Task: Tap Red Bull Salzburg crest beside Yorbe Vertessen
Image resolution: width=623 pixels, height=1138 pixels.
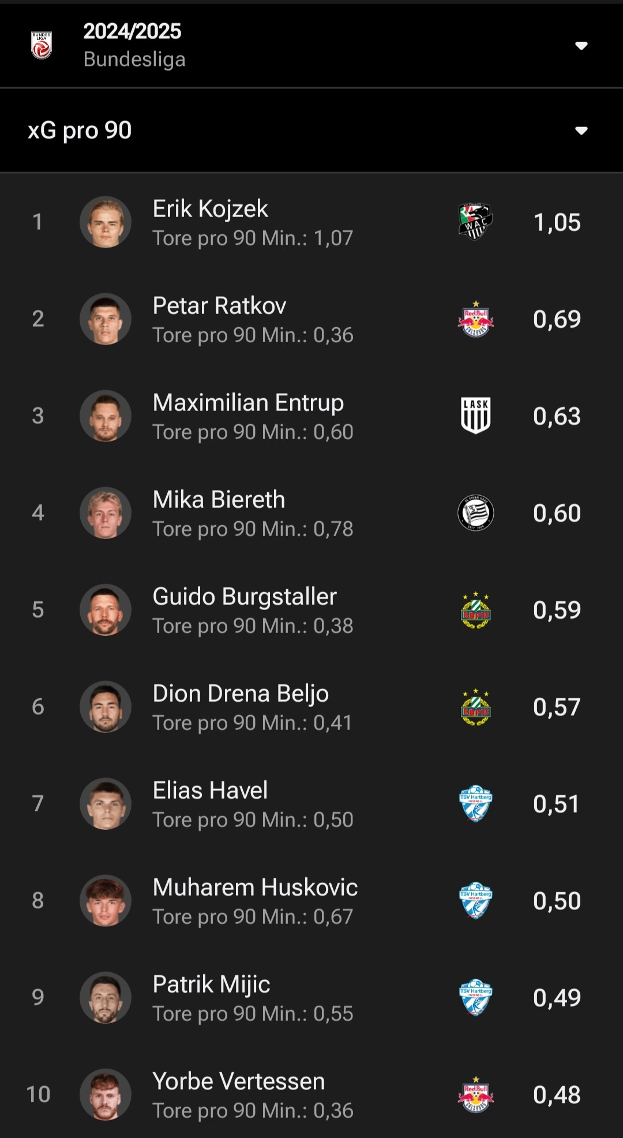Action: [x=475, y=1095]
